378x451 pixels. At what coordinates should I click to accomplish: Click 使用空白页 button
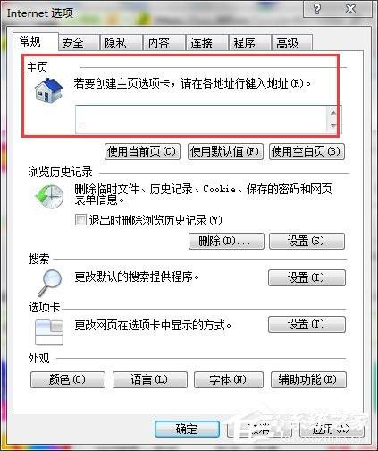[307, 151]
